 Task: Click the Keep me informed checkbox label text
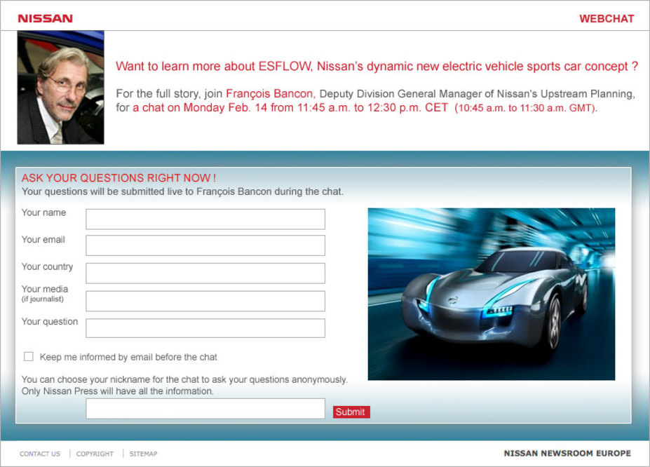point(128,357)
